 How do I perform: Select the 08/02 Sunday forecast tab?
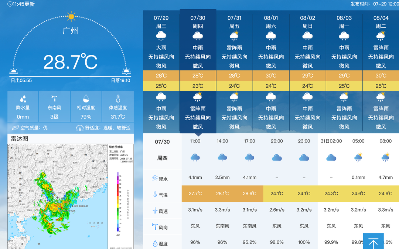(308, 71)
